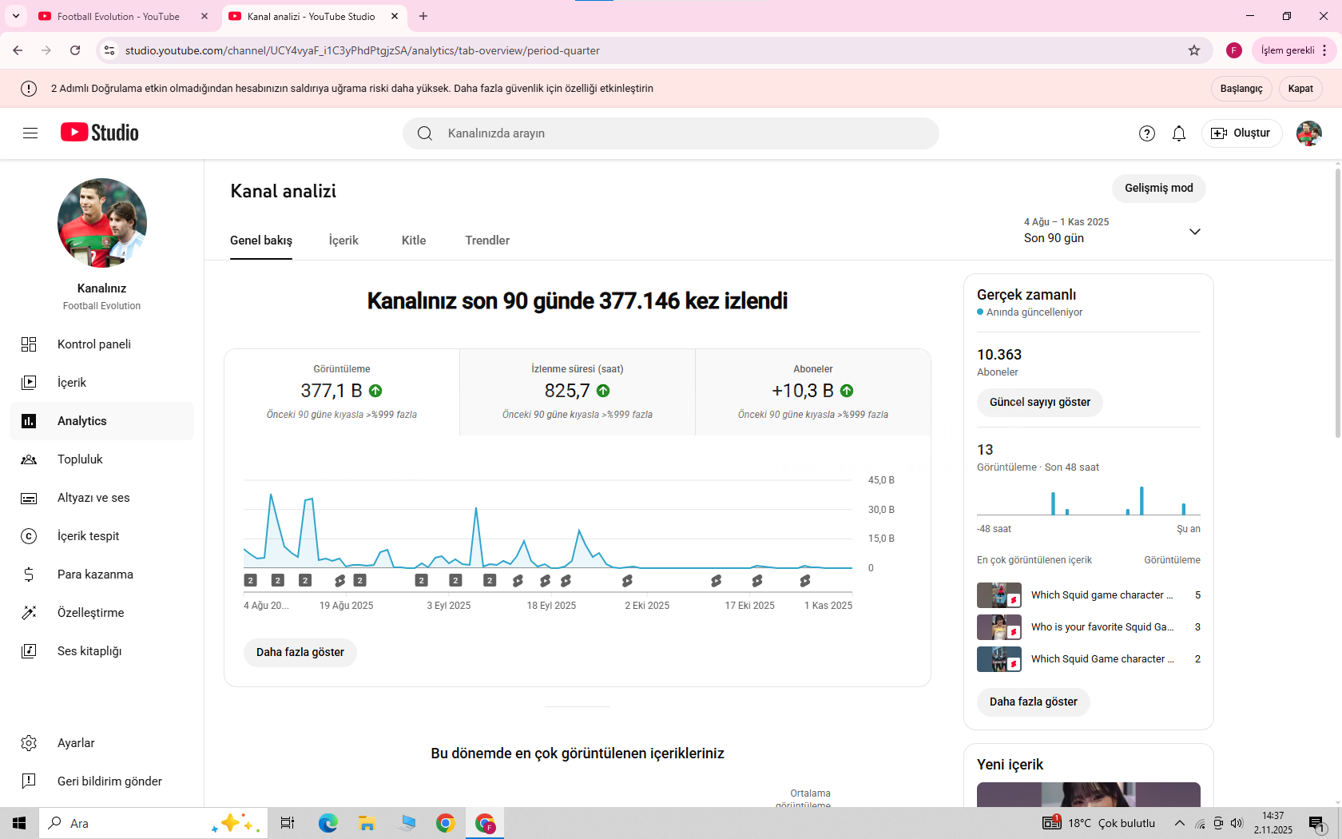This screenshot has height=839, width=1342.
Task: Open Kontrol paneli from sidebar
Action: point(93,344)
